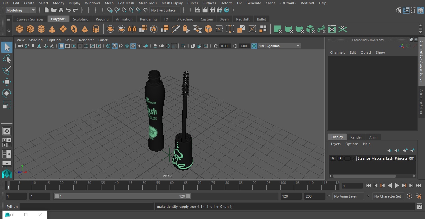Switch to the Rigging shelf tab

(x=102, y=19)
